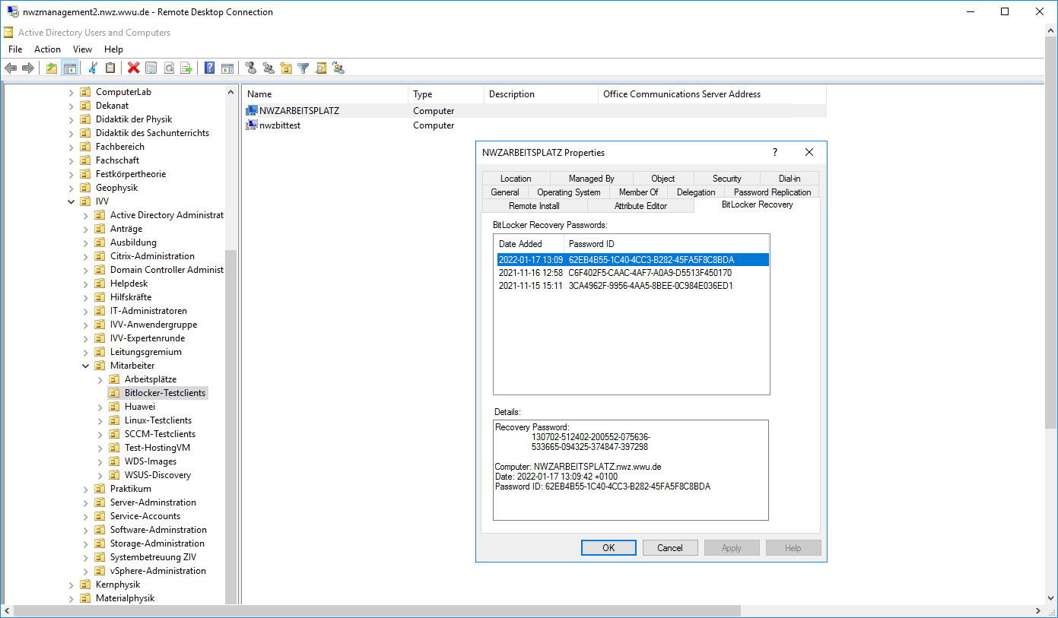The image size is (1058, 618).
Task: Open the Action menu
Action: pyautogui.click(x=47, y=49)
